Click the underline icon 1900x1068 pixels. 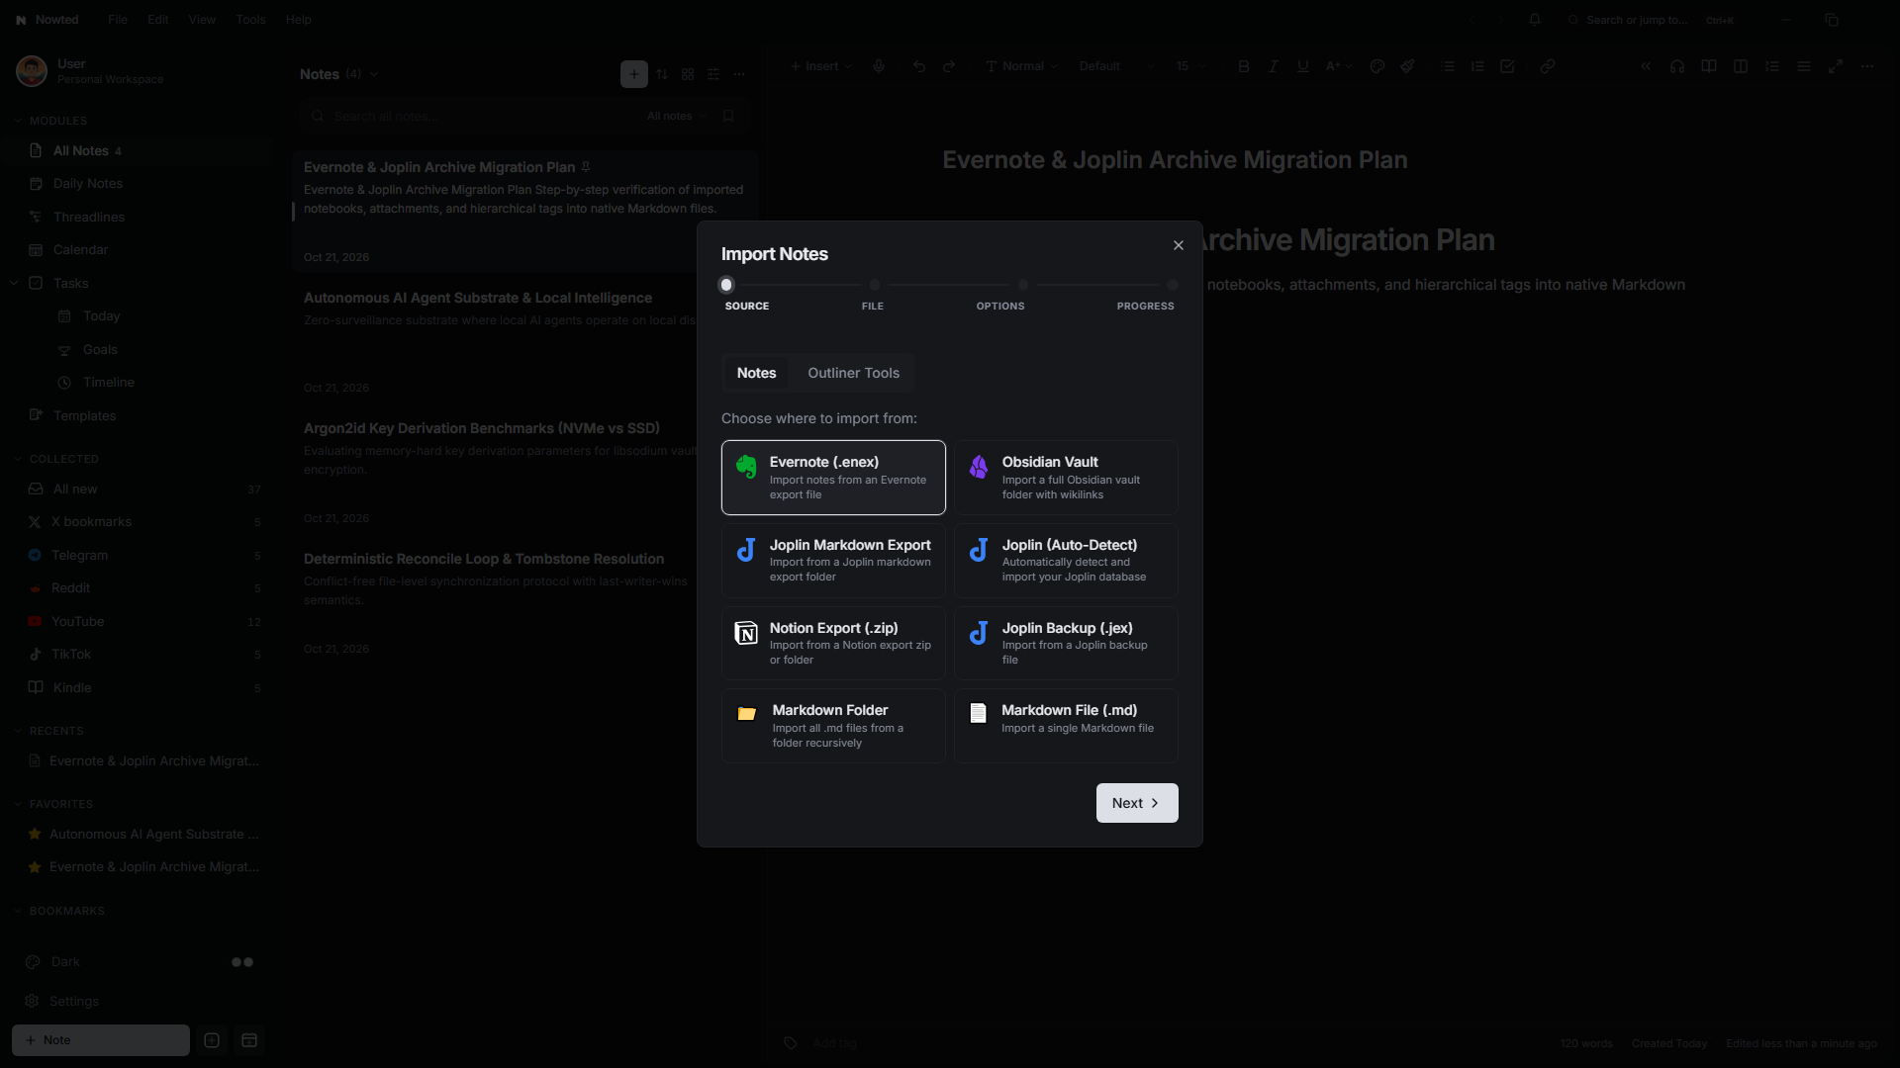[x=1303, y=66]
